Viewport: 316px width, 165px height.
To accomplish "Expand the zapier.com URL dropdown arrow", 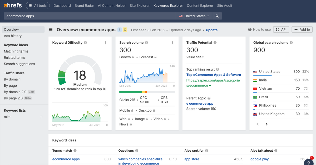I will (210, 86).
